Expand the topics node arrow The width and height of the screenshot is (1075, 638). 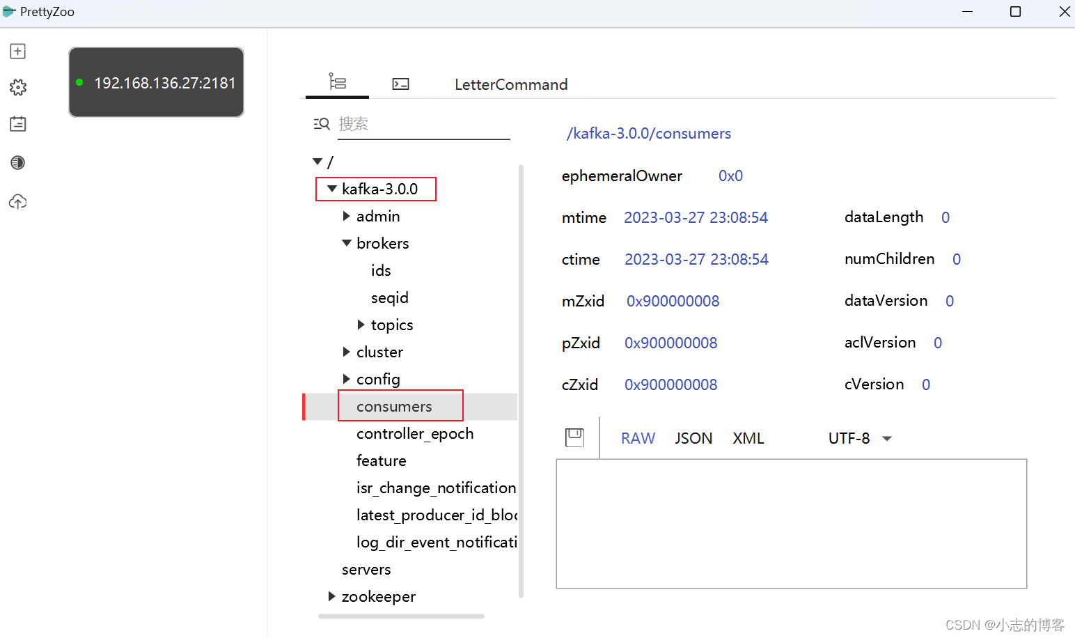[x=361, y=325]
